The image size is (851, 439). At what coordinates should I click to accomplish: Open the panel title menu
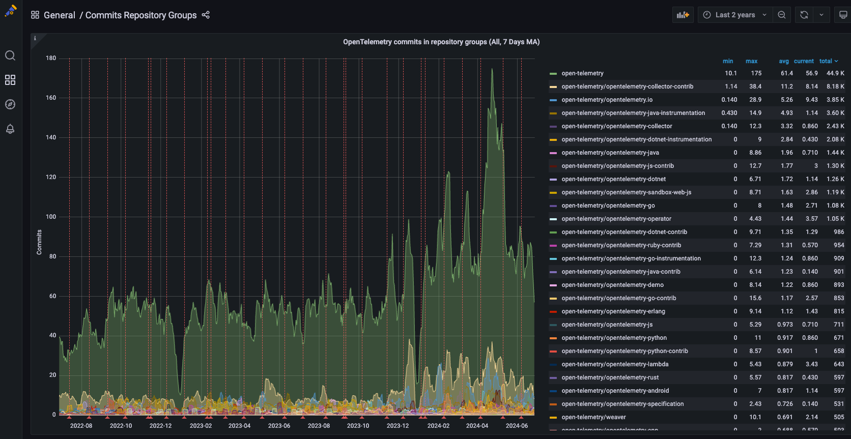[x=441, y=42]
